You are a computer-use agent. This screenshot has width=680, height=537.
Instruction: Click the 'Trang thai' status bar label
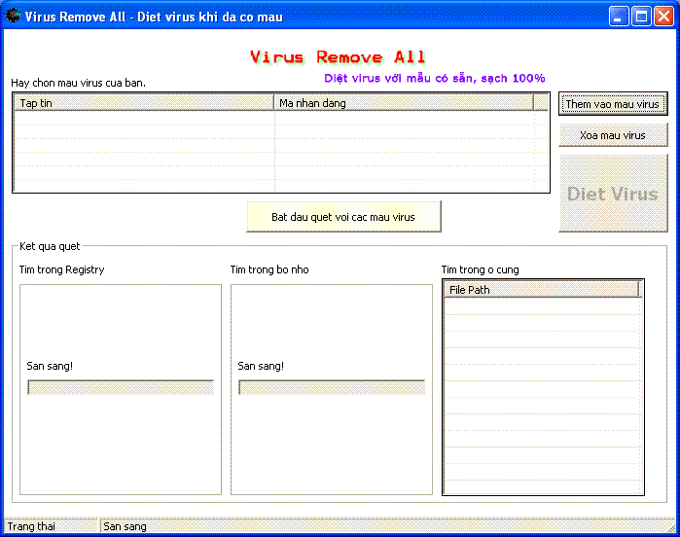pos(32,526)
